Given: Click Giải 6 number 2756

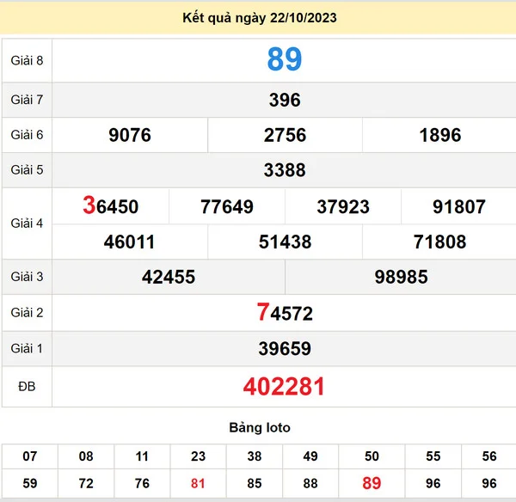Looking at the screenshot, I should (285, 135).
